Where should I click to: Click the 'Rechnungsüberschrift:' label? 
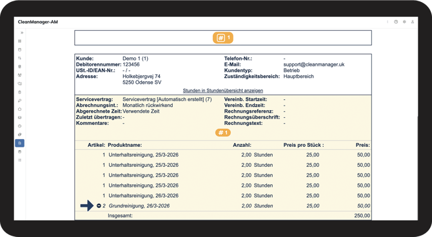[x=252, y=117]
